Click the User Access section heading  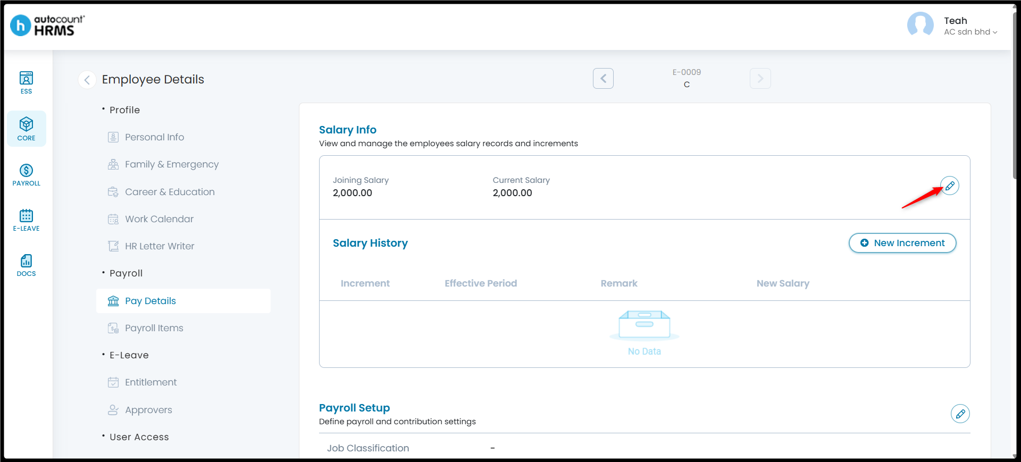coord(139,437)
